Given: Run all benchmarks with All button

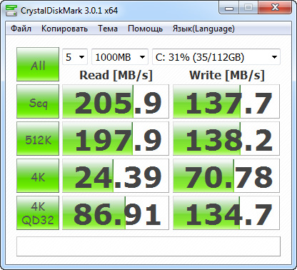Looking at the screenshot, I should (38, 64).
